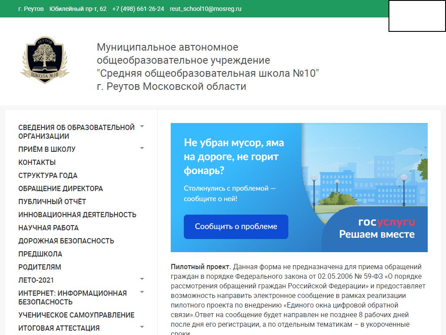Open the Структура года page
The image size is (446, 335).
48,175
